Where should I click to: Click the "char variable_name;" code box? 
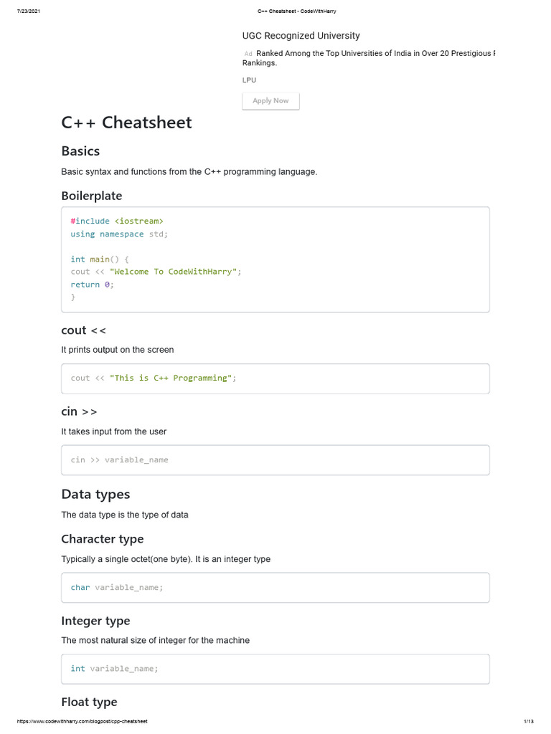pos(275,588)
